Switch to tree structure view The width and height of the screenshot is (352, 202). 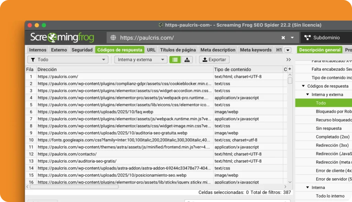(x=187, y=60)
